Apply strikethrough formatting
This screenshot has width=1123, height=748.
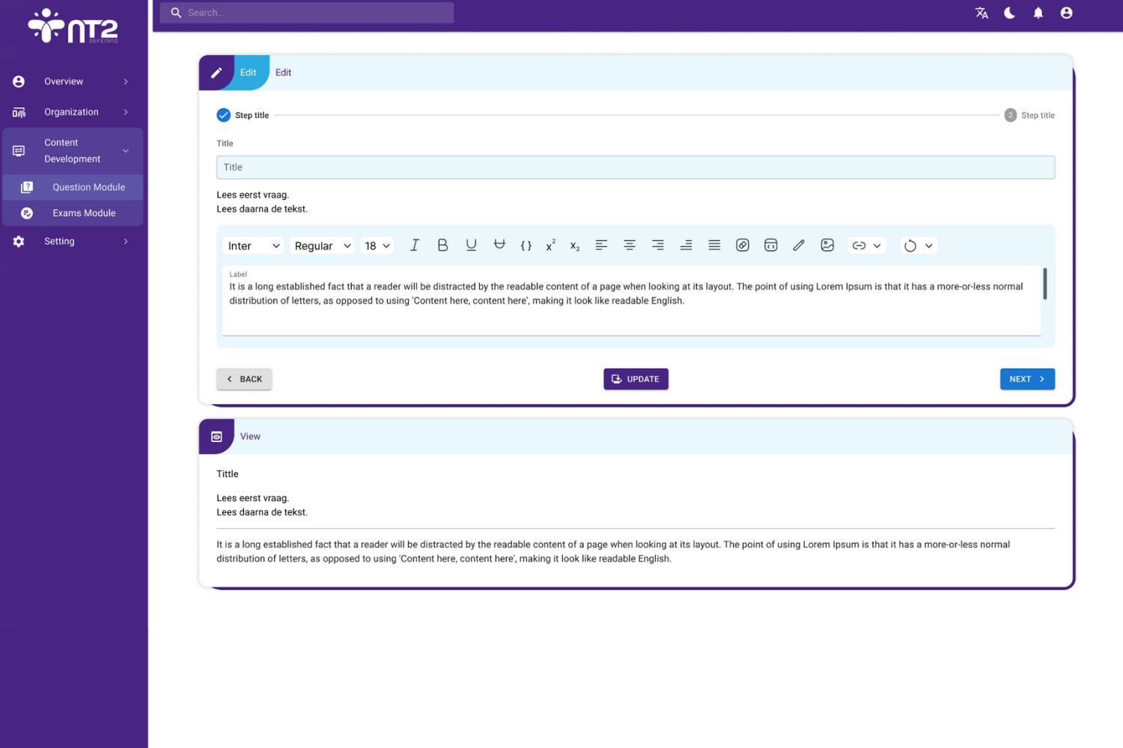(499, 245)
